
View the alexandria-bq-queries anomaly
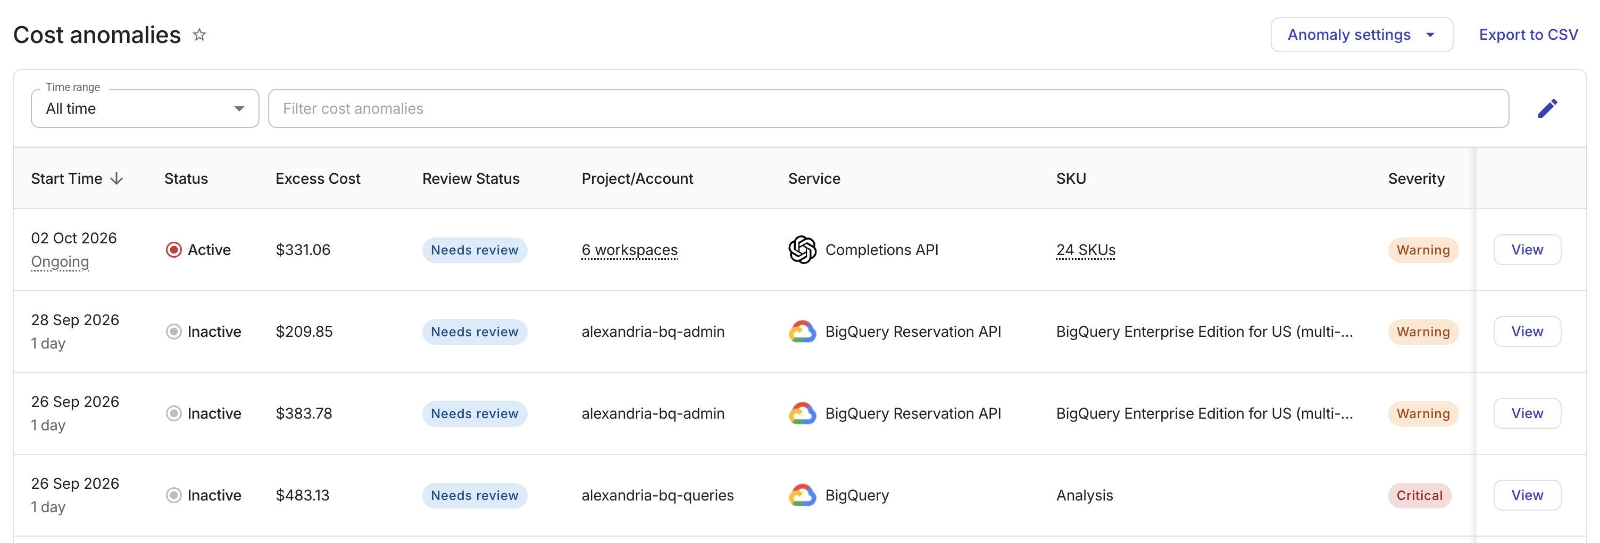(x=1527, y=495)
